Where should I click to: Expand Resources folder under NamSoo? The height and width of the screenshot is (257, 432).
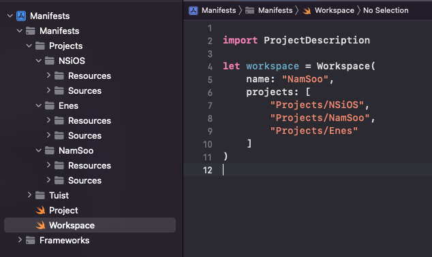(x=48, y=165)
